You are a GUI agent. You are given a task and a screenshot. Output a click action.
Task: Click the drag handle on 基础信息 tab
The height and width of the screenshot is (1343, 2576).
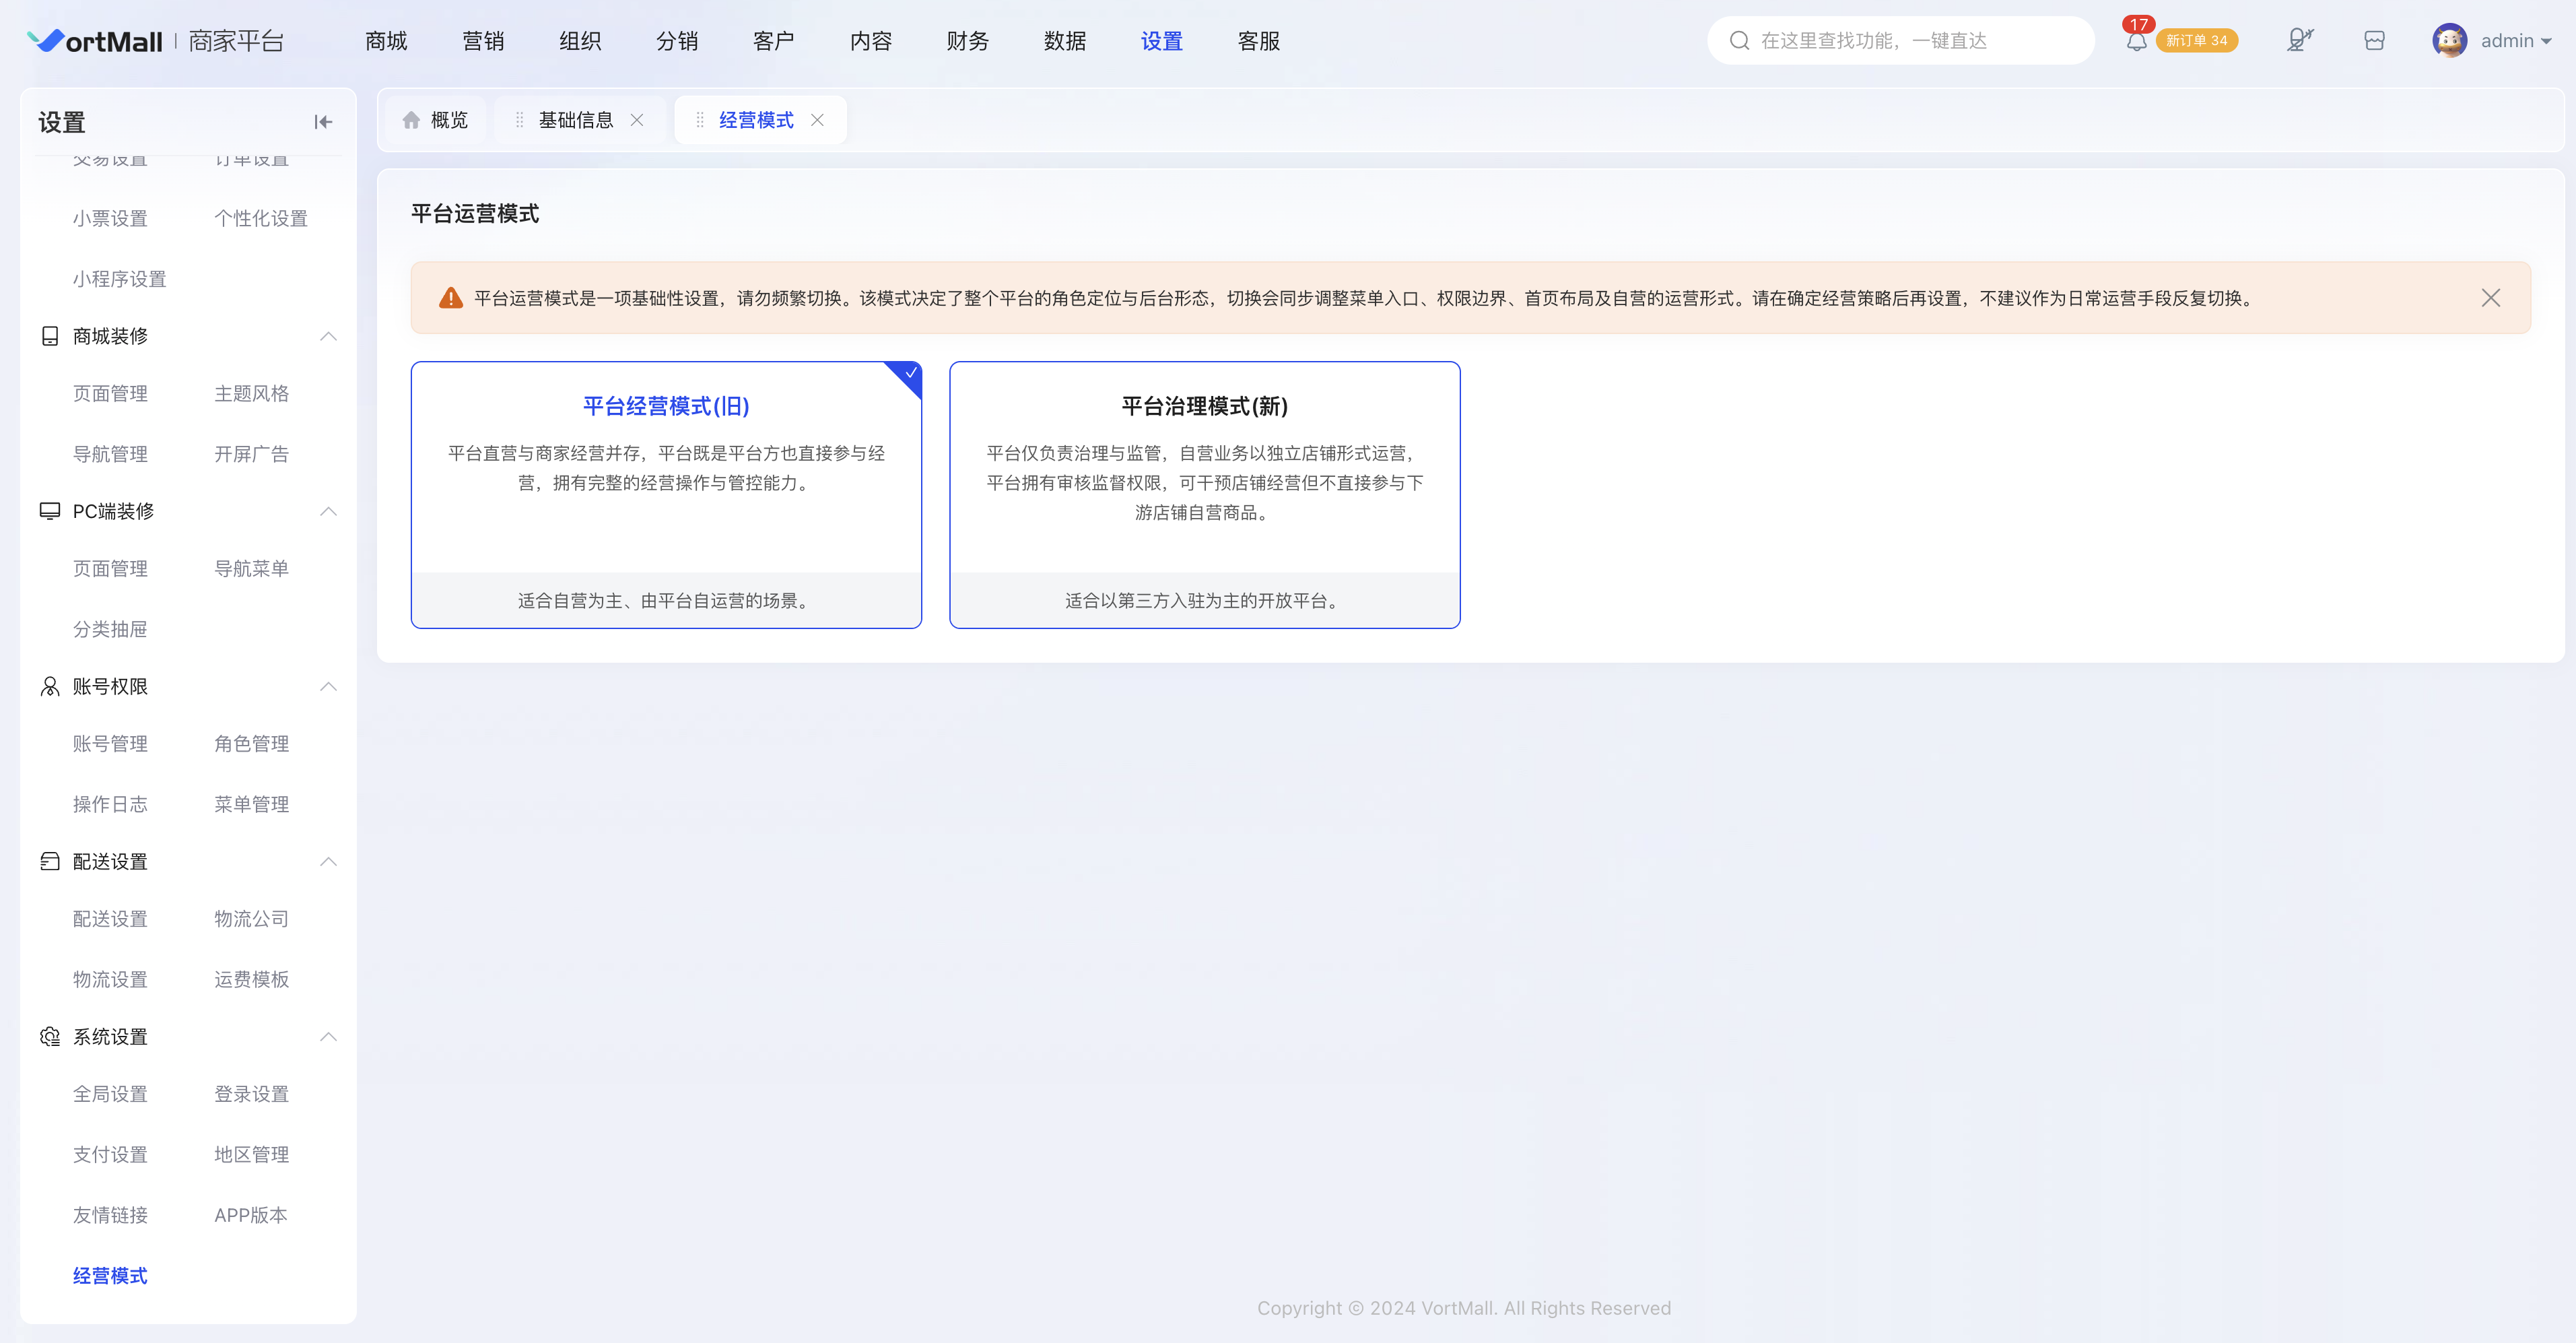click(519, 120)
